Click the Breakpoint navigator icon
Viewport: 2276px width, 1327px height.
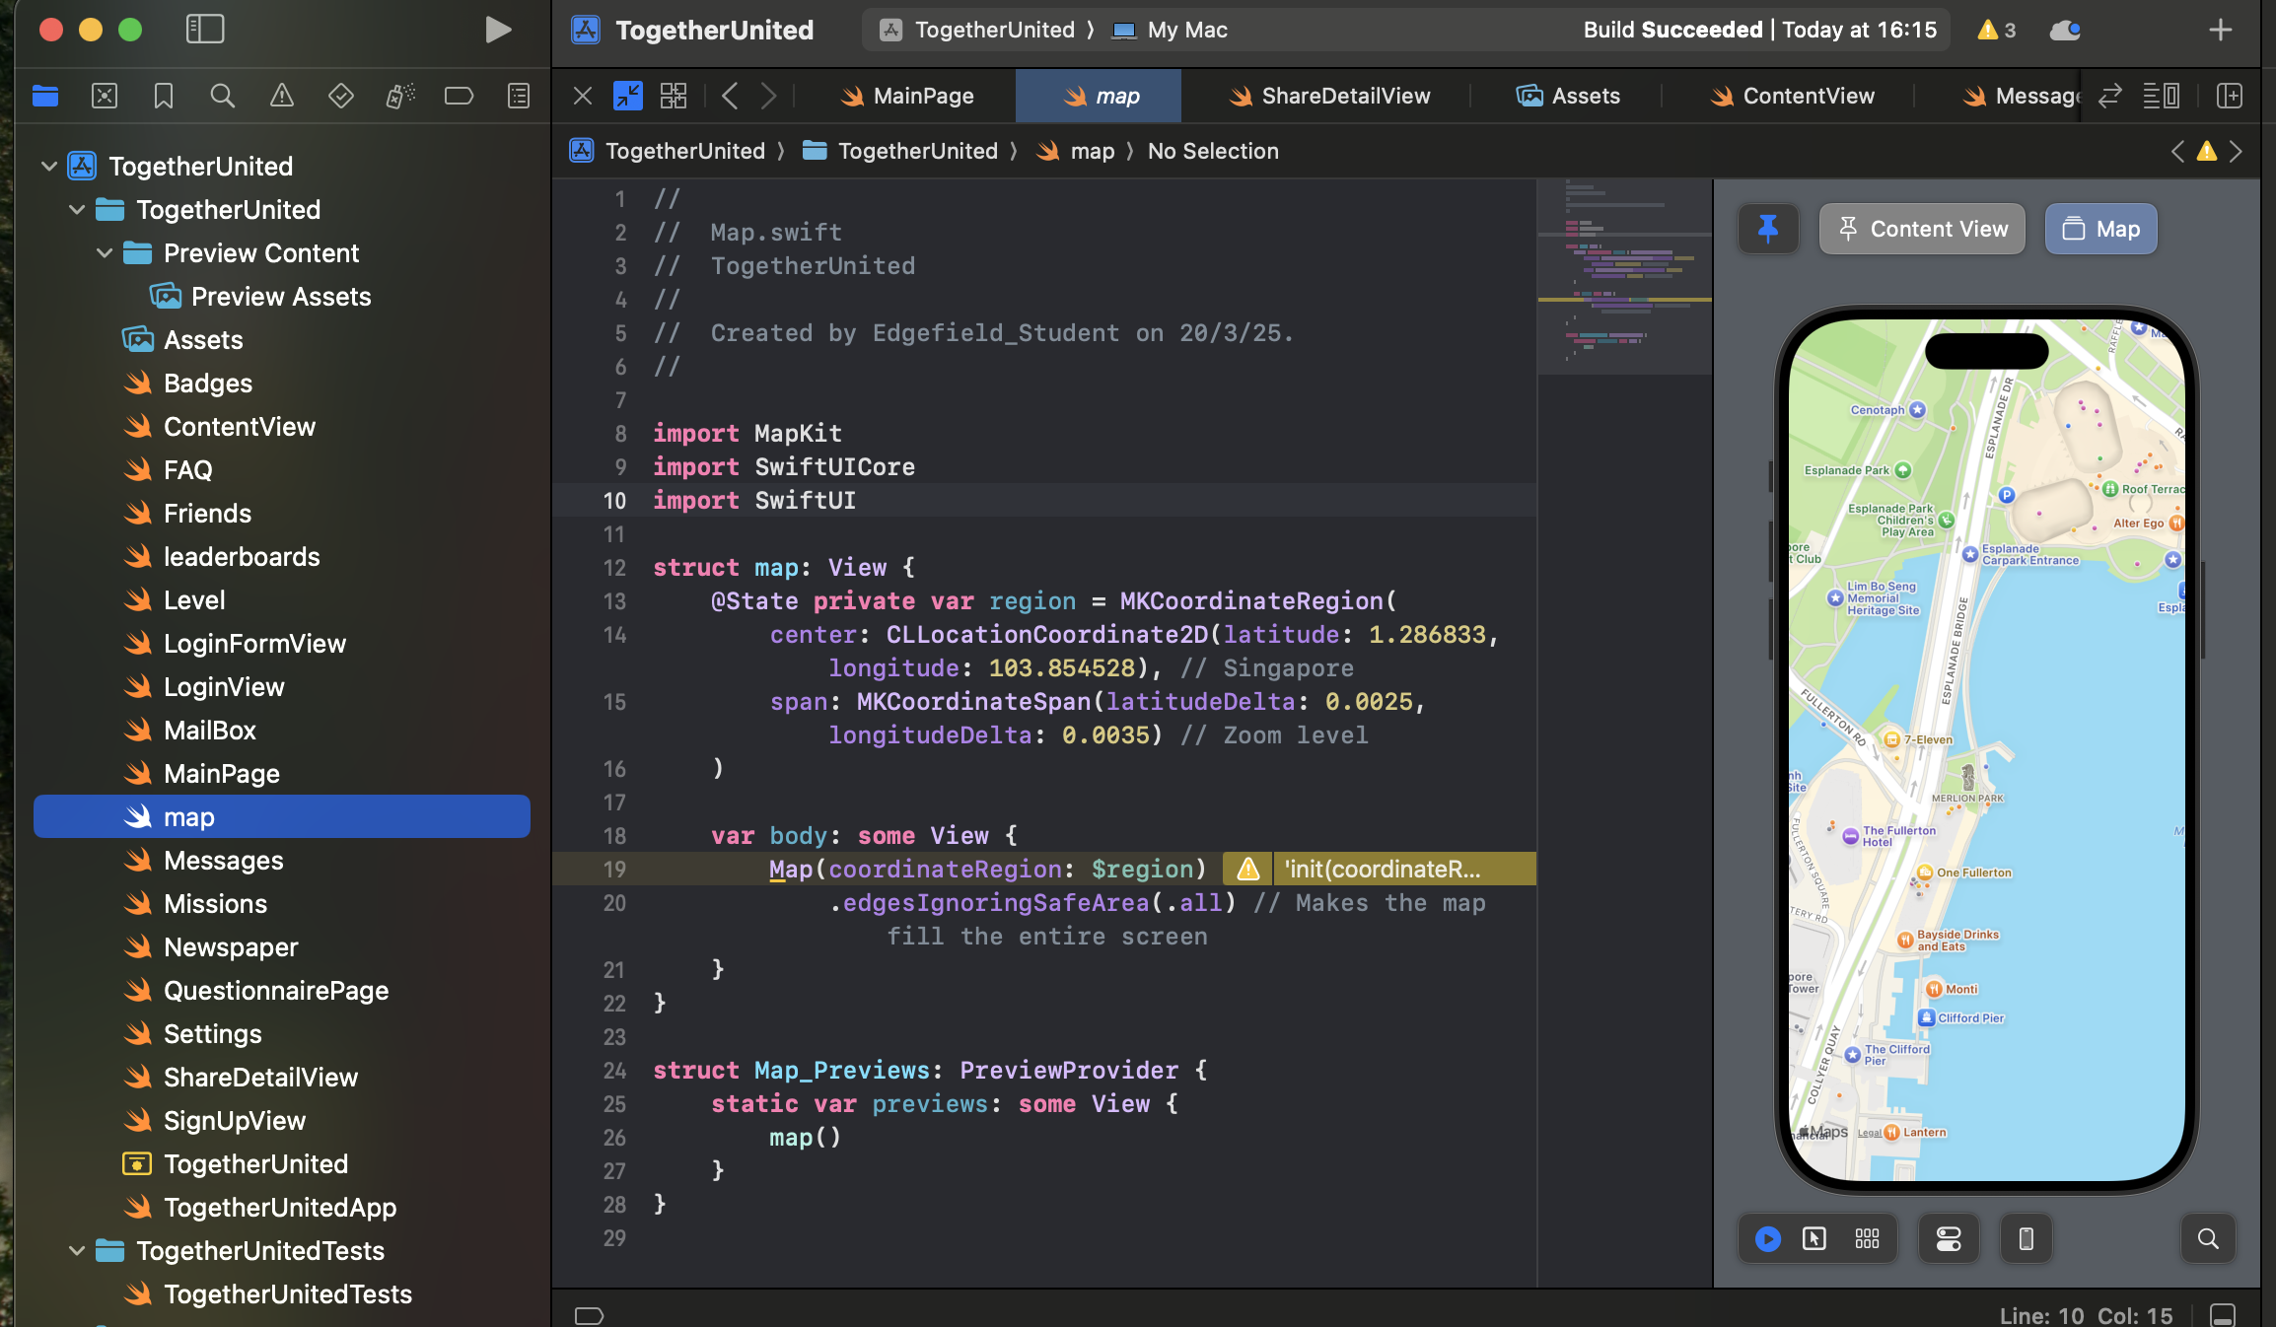click(459, 96)
